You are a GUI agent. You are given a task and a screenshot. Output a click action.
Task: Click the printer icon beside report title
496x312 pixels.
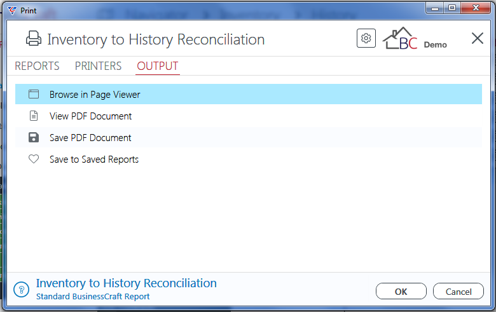pos(34,39)
